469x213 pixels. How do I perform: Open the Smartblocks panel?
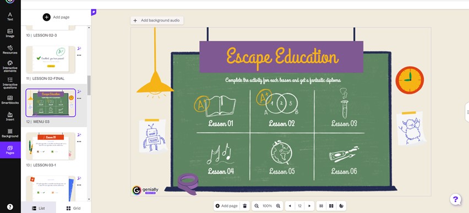[10, 100]
